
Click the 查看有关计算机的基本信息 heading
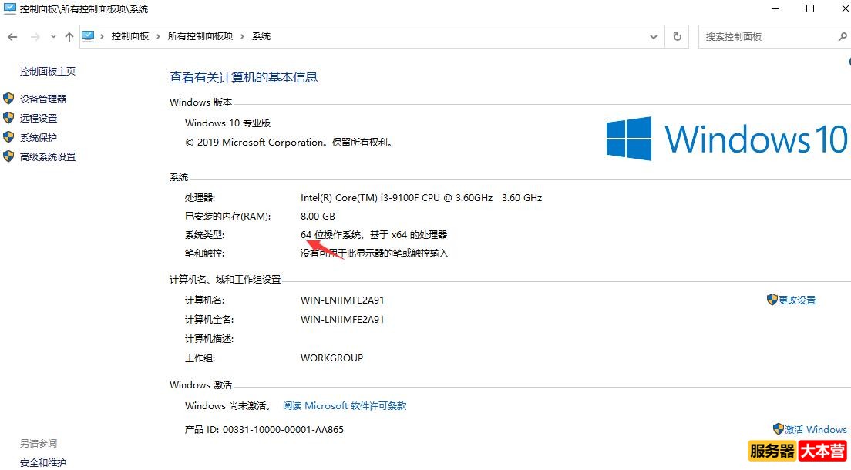pyautogui.click(x=244, y=78)
